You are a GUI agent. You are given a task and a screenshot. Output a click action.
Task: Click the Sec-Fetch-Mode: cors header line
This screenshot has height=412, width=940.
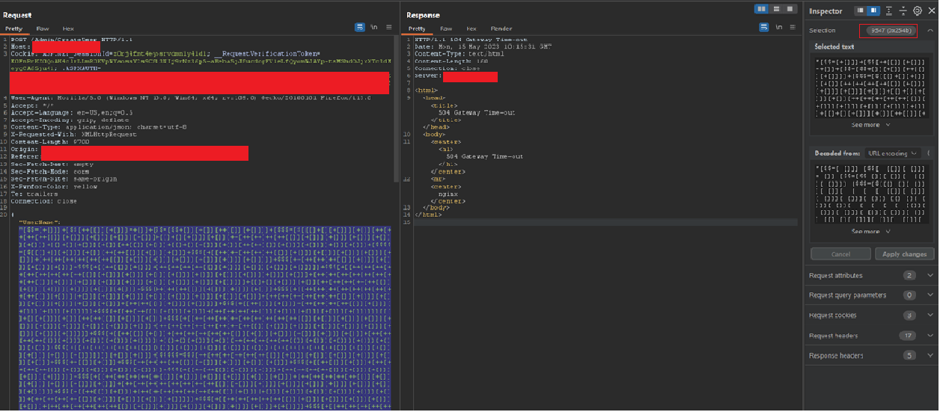click(x=49, y=171)
